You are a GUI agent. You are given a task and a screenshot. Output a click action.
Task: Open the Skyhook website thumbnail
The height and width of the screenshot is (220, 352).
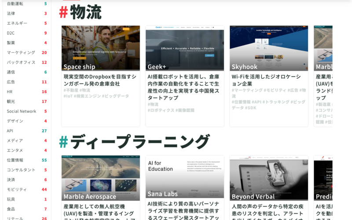[269, 48]
